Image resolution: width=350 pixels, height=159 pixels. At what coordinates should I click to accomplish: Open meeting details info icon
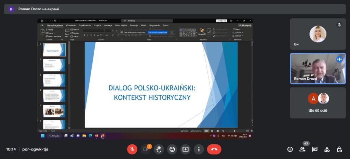[x=290, y=149]
